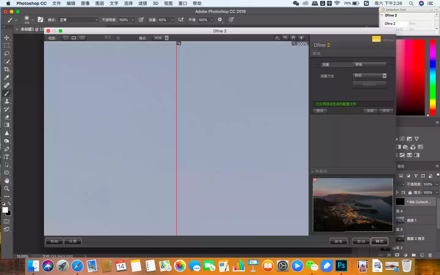
Task: Switch to side-by-side preview view
Action: pyautogui.click(x=82, y=38)
